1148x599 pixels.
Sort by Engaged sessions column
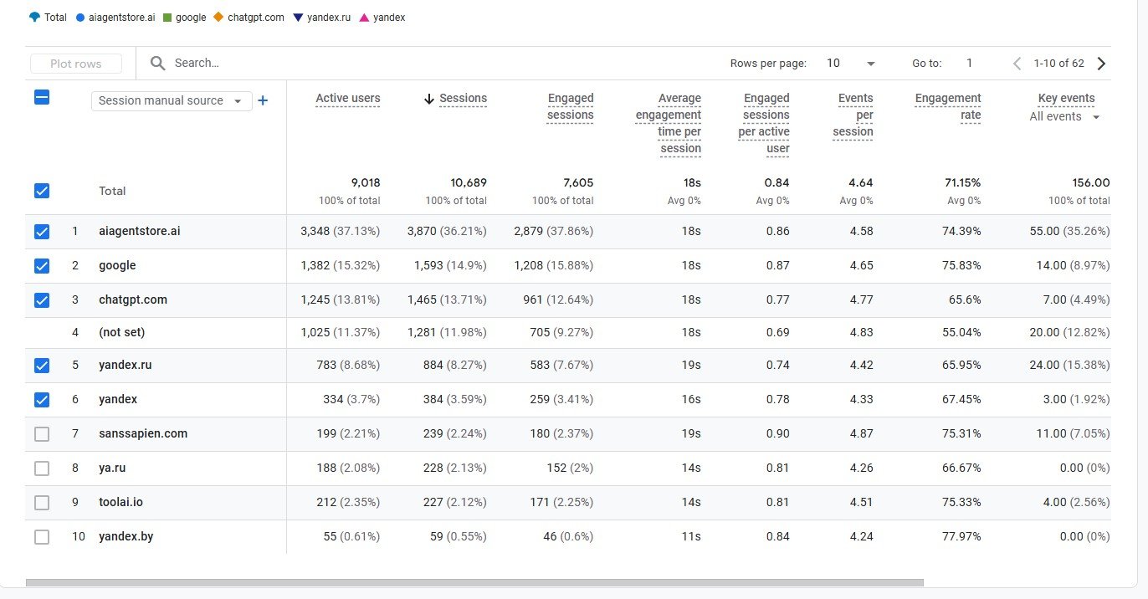point(571,107)
